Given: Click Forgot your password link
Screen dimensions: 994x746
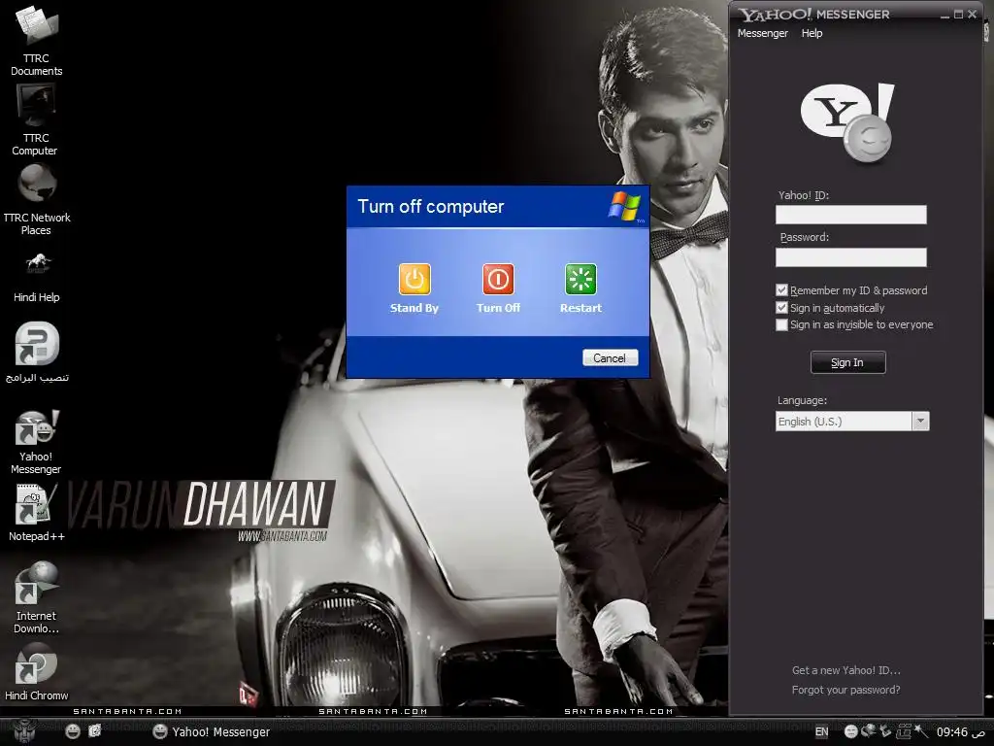Looking at the screenshot, I should (x=846, y=690).
